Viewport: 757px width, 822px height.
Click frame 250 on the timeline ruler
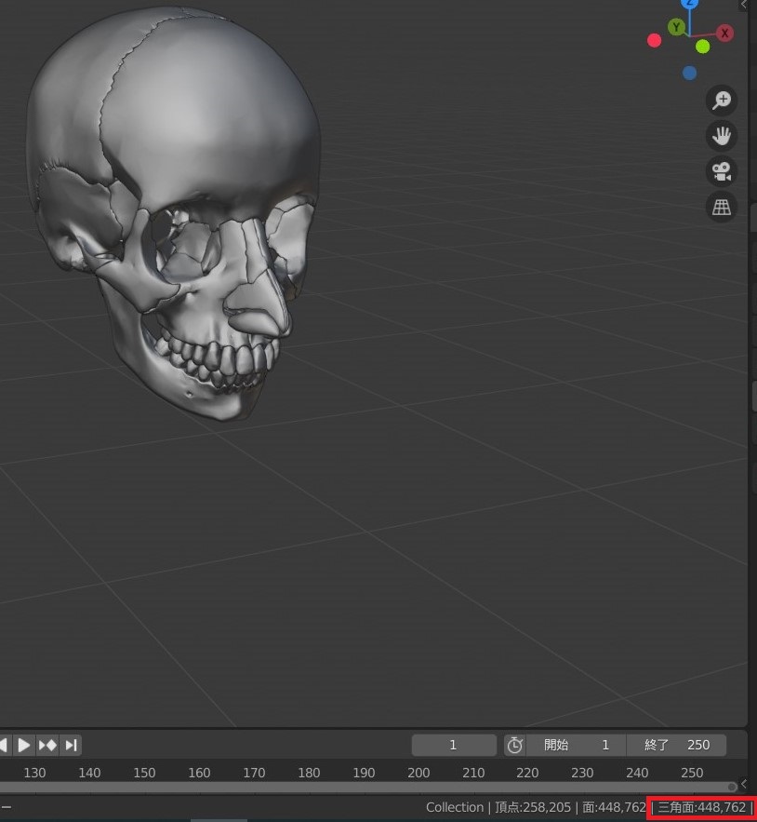coord(692,773)
